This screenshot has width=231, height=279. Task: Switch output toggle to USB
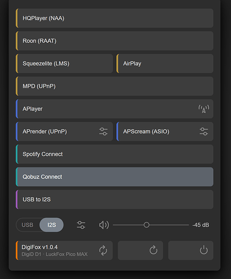click(x=27, y=225)
